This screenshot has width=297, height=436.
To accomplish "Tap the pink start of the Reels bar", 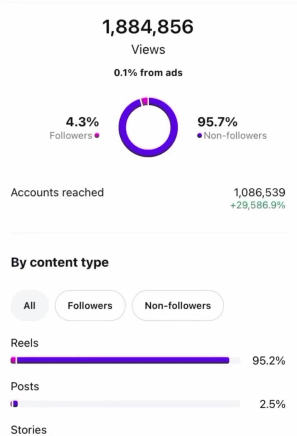I will [13, 361].
